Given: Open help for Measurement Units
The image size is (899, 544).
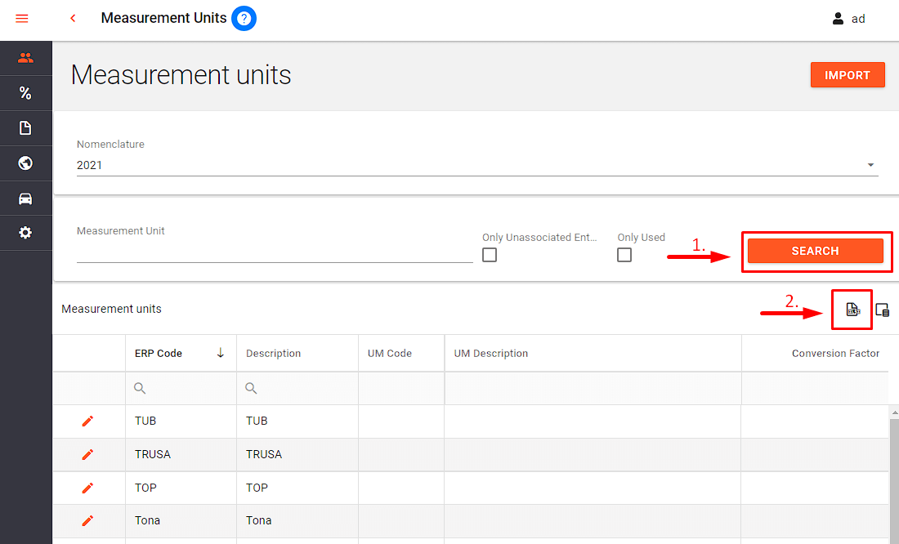Looking at the screenshot, I should (x=244, y=18).
